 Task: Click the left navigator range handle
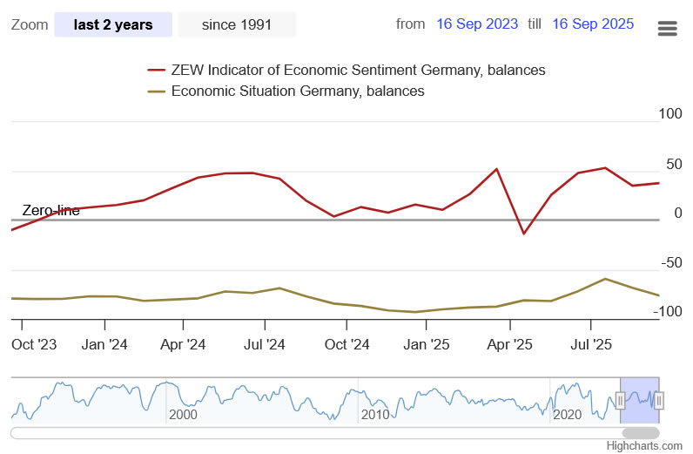[621, 401]
